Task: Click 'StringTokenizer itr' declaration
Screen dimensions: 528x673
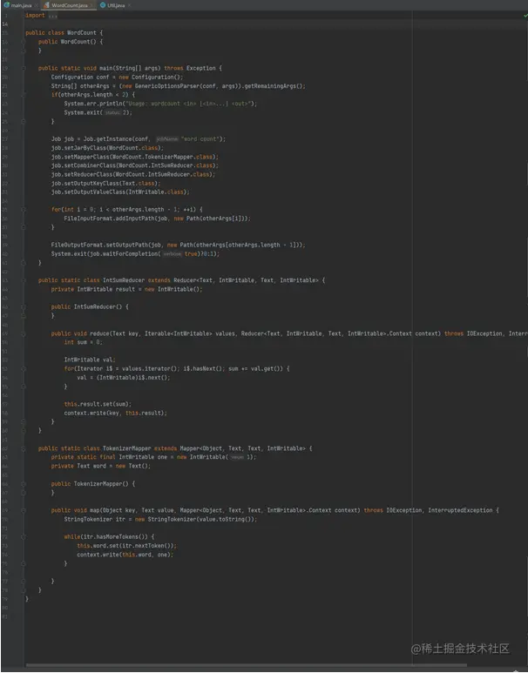Action: point(94,520)
